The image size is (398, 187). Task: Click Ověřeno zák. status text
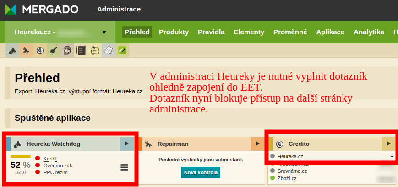click(x=58, y=166)
